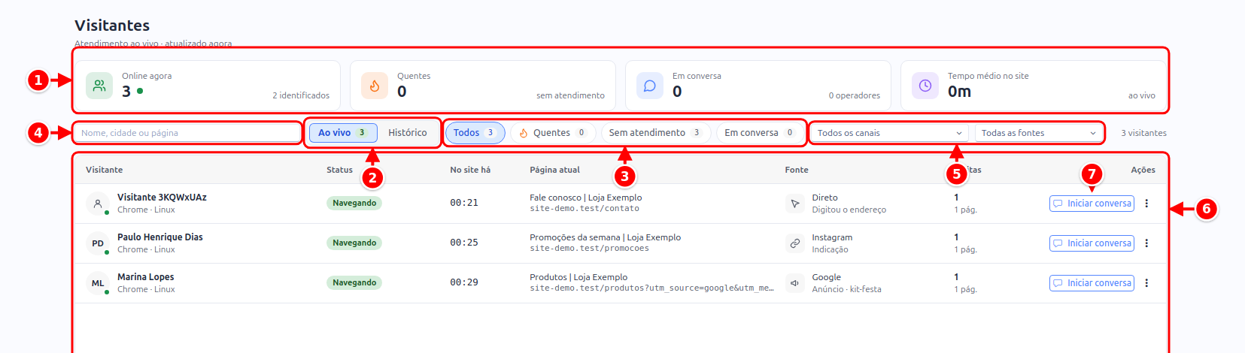The width and height of the screenshot is (1245, 353).
Task: Click Produtos | Loja Exemplo page title
Action: (x=578, y=277)
